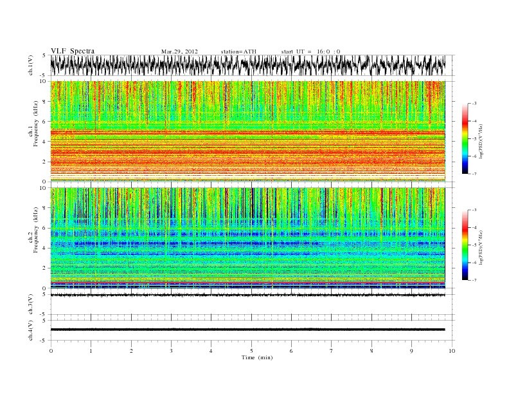Click the lower PSD color bar for ch.2
509x394 pixels.
(465, 245)
